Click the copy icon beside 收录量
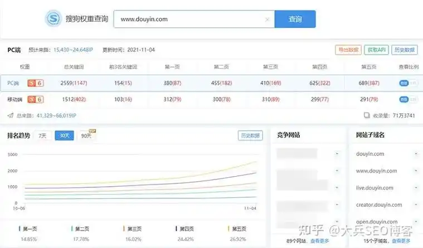 367,115
